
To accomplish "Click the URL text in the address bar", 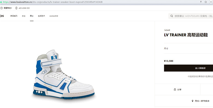I will [x=53, y=2].
